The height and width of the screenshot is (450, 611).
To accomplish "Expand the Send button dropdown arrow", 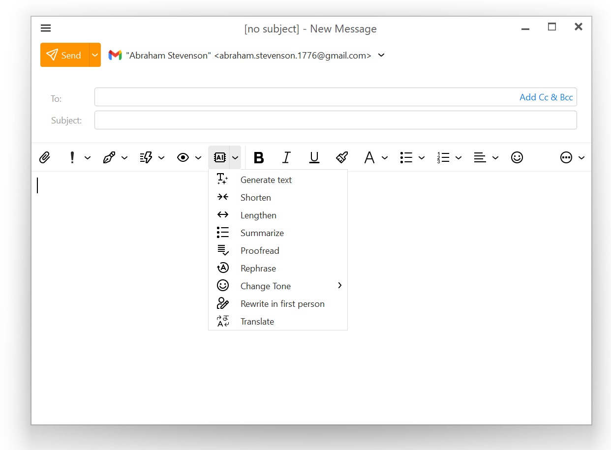I will pyautogui.click(x=95, y=55).
